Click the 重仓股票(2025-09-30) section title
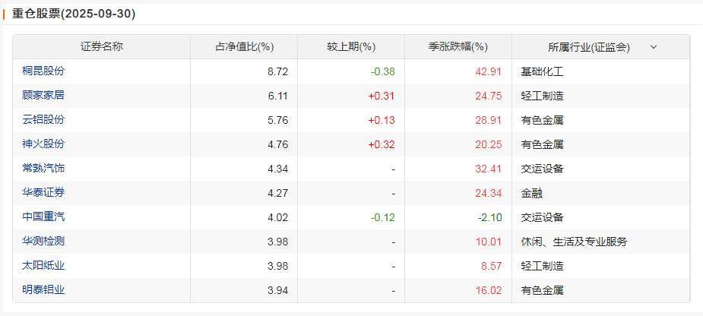Image resolution: width=703 pixels, height=316 pixels. [x=74, y=14]
